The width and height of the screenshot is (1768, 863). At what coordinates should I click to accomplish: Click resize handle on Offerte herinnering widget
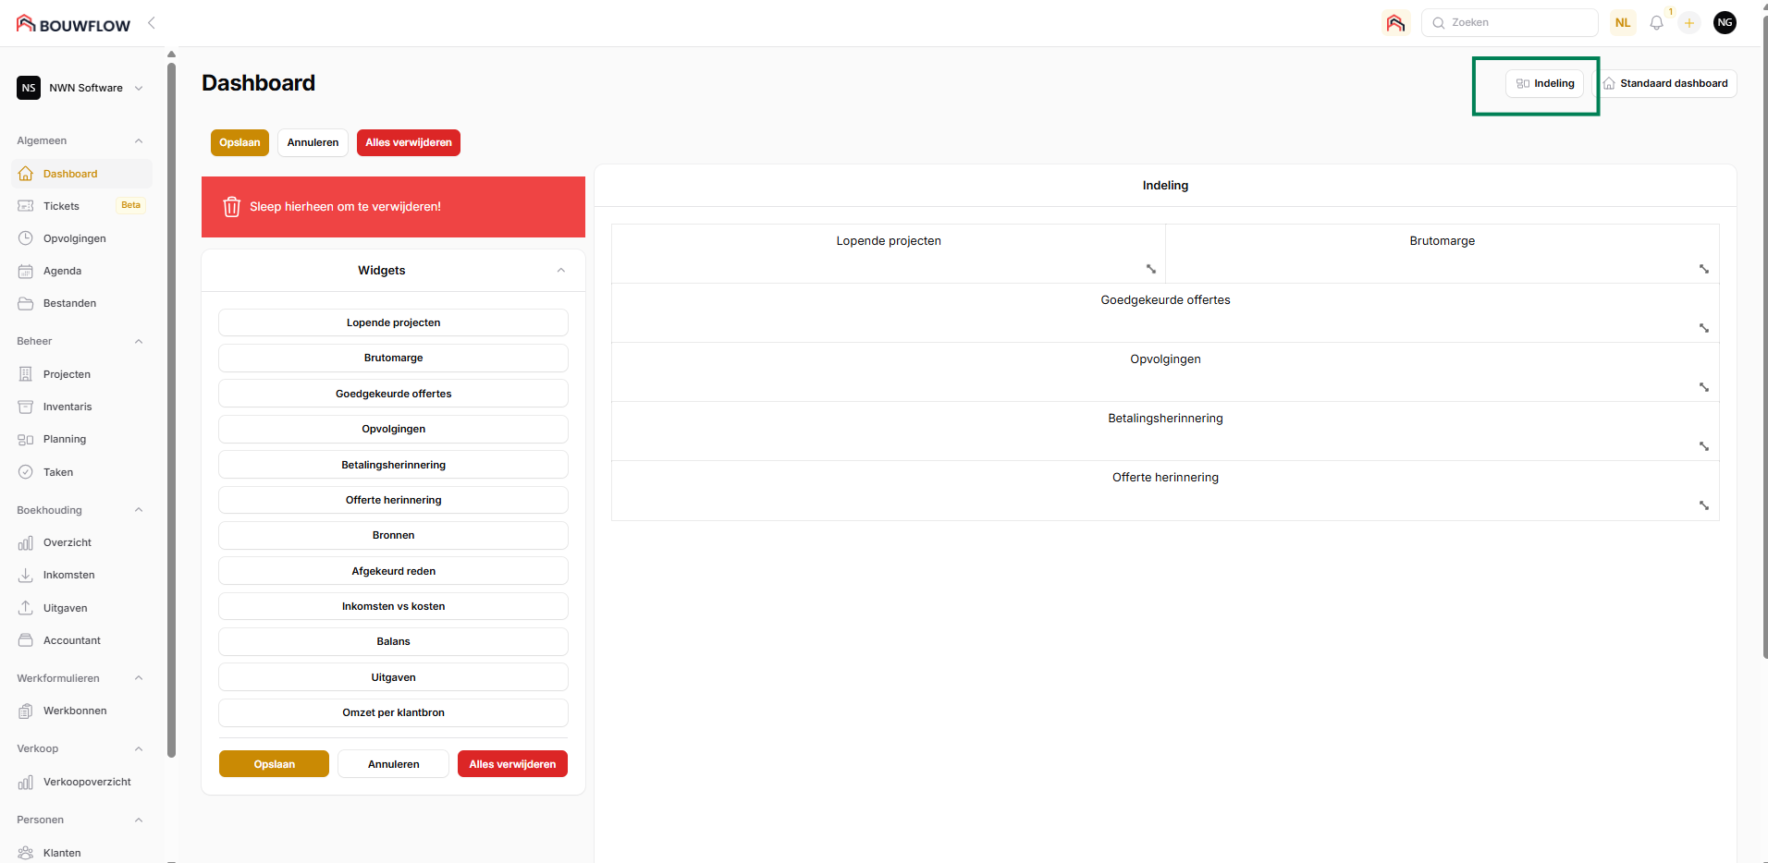(x=1703, y=505)
